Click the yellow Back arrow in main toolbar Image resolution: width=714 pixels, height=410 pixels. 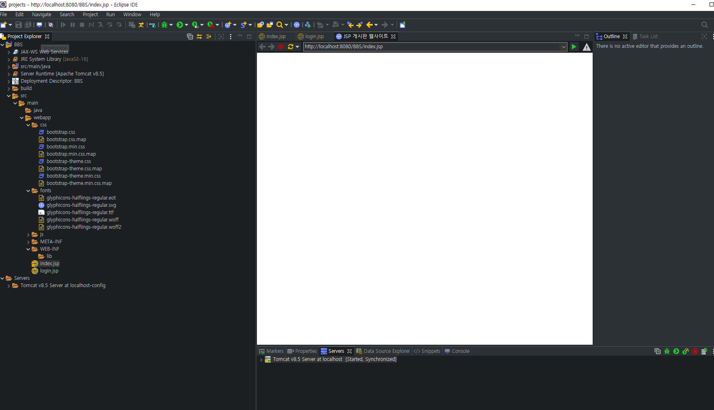(x=369, y=25)
